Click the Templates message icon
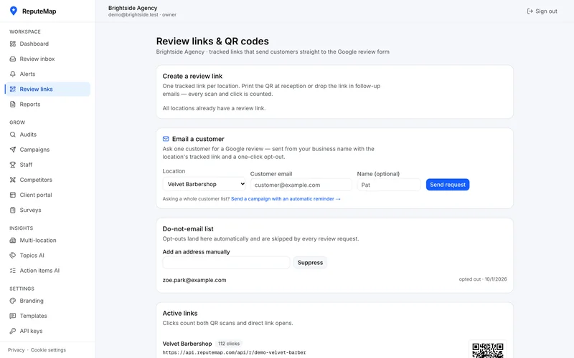Image resolution: width=574 pixels, height=358 pixels. [x=13, y=316]
